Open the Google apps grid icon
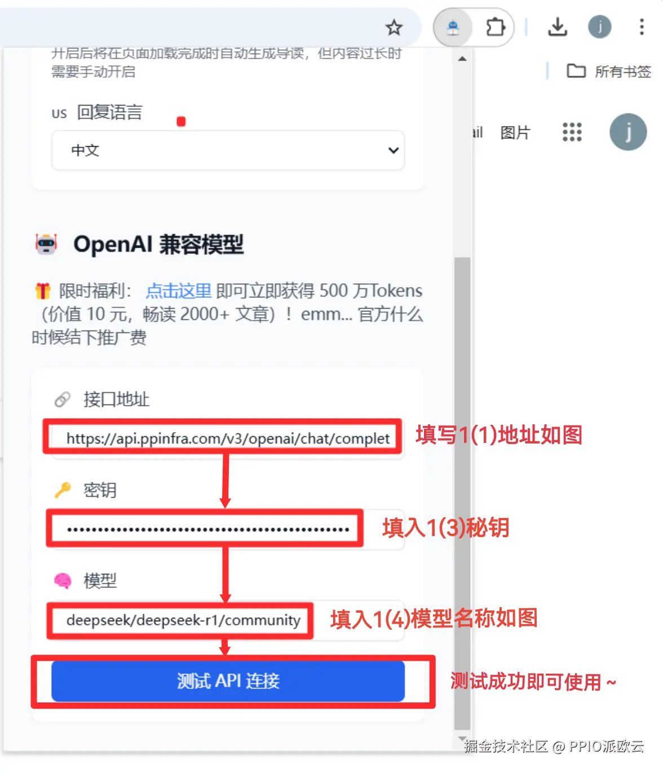This screenshot has width=663, height=773. (572, 132)
